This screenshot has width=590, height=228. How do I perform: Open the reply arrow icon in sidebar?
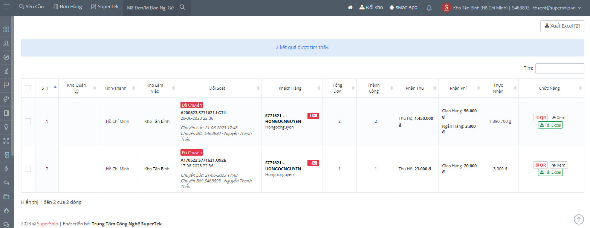pos(6,183)
